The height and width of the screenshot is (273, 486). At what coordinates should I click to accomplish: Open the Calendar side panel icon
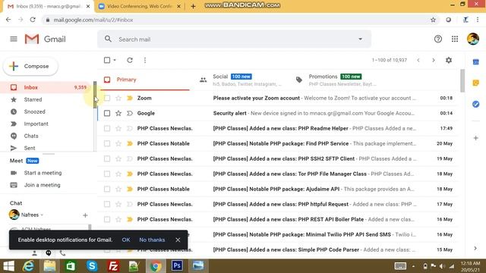pos(476,62)
